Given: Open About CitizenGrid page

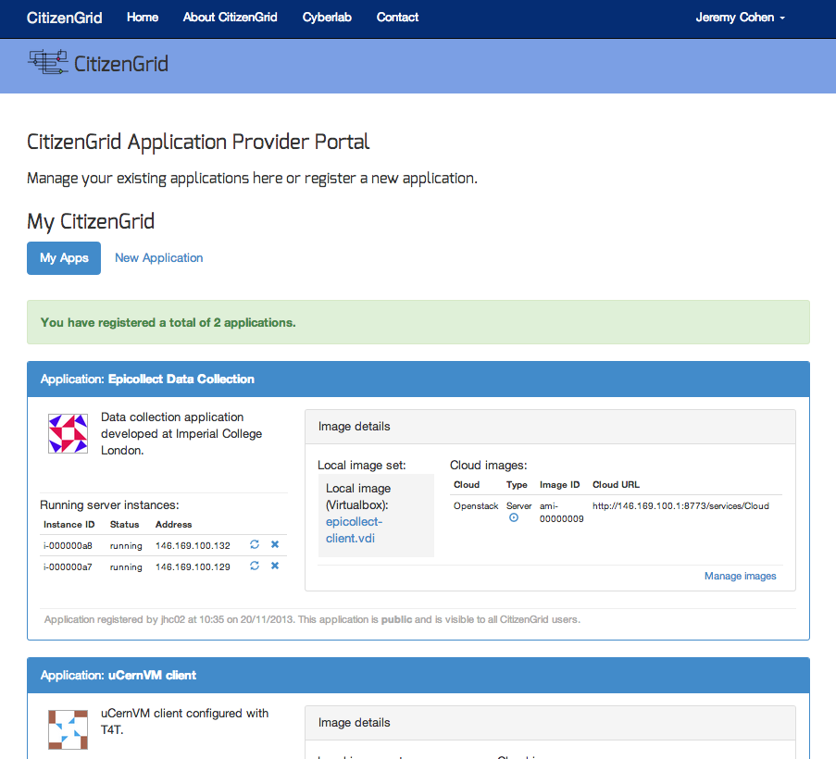Looking at the screenshot, I should (x=231, y=18).
